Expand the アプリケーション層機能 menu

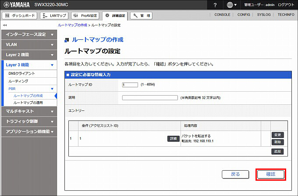[29, 132]
